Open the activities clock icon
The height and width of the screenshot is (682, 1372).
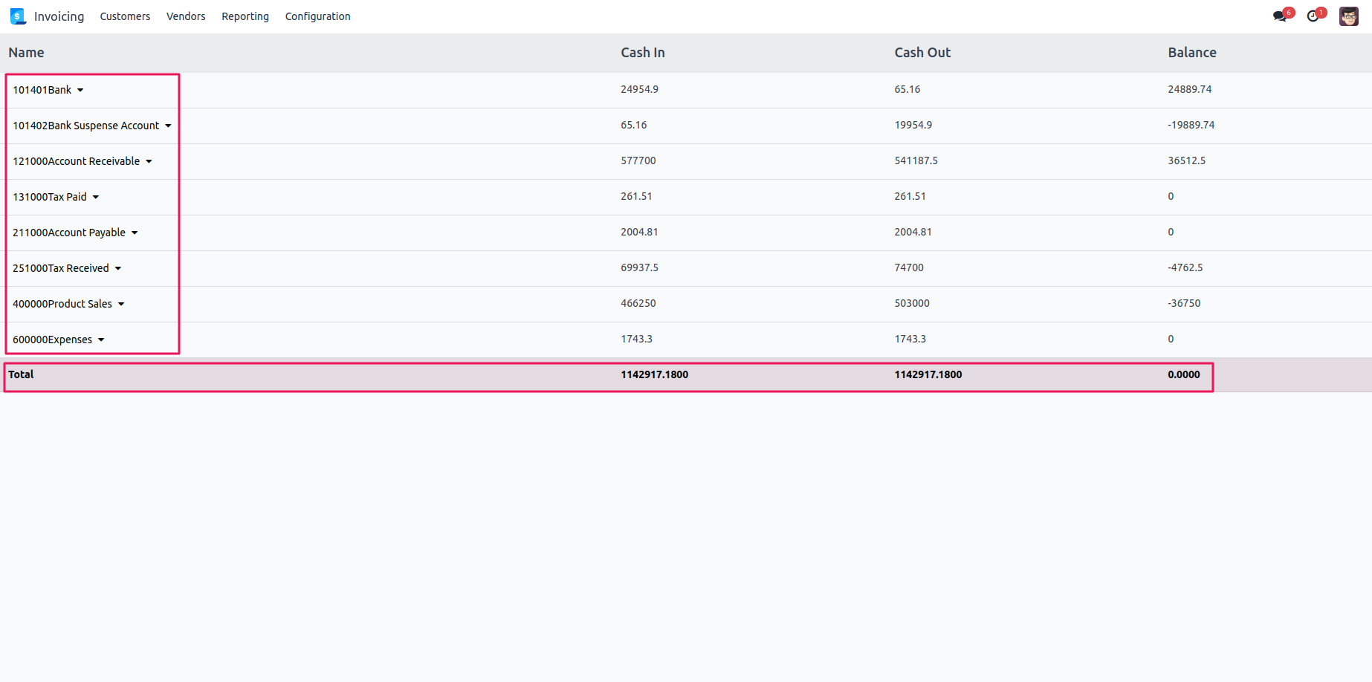(x=1313, y=16)
